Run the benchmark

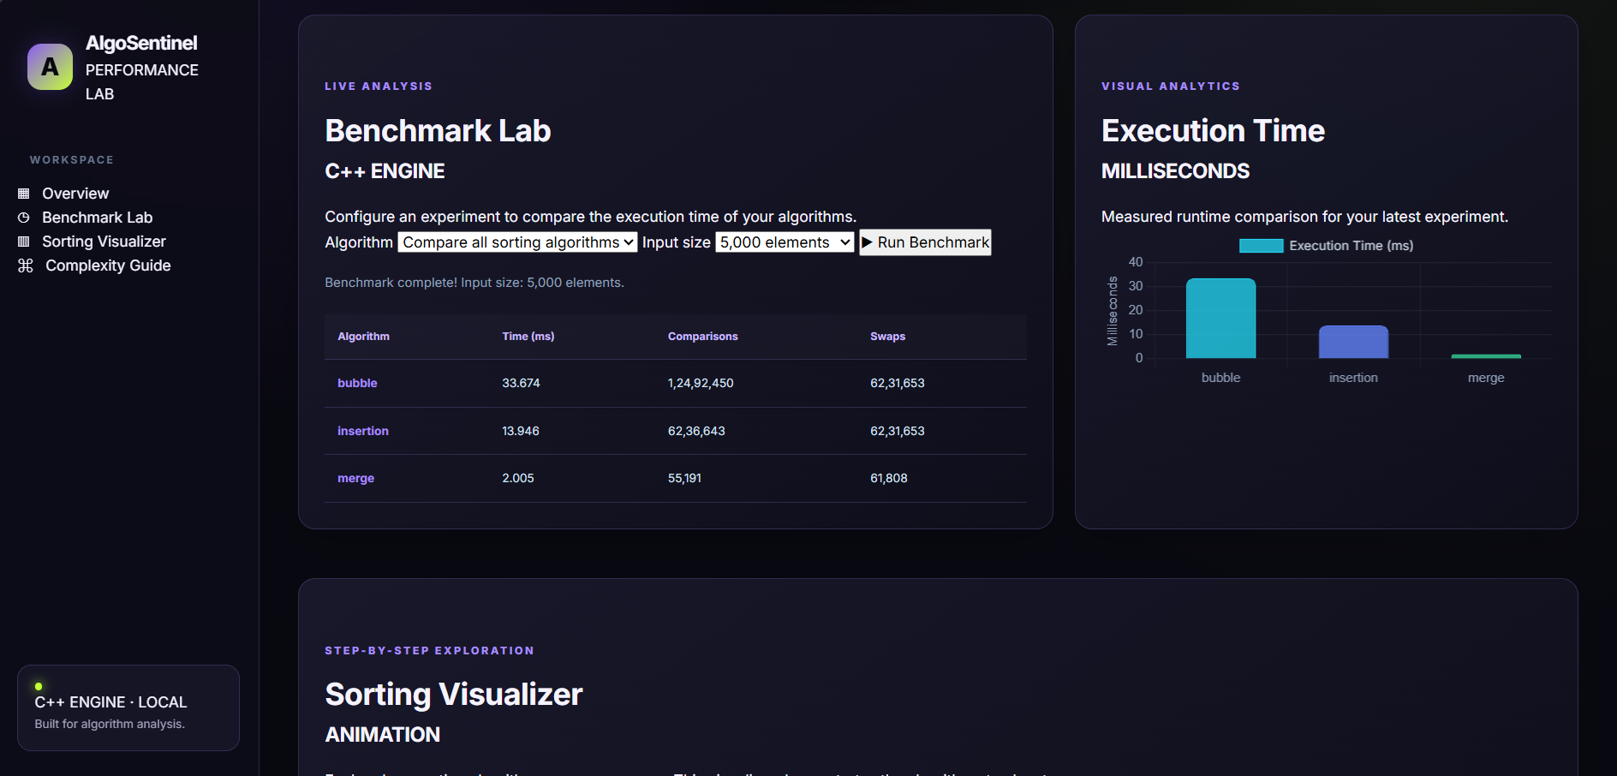(925, 242)
